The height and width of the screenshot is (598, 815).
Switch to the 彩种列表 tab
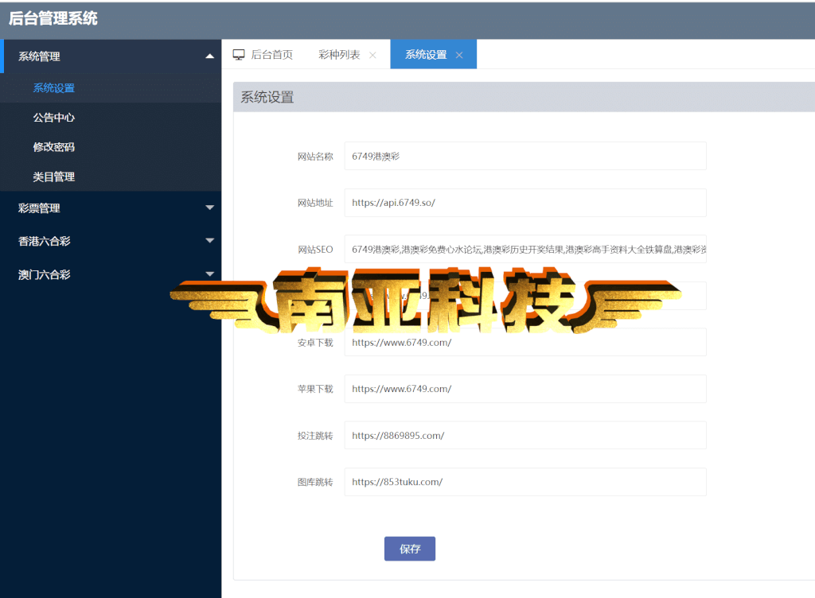339,55
